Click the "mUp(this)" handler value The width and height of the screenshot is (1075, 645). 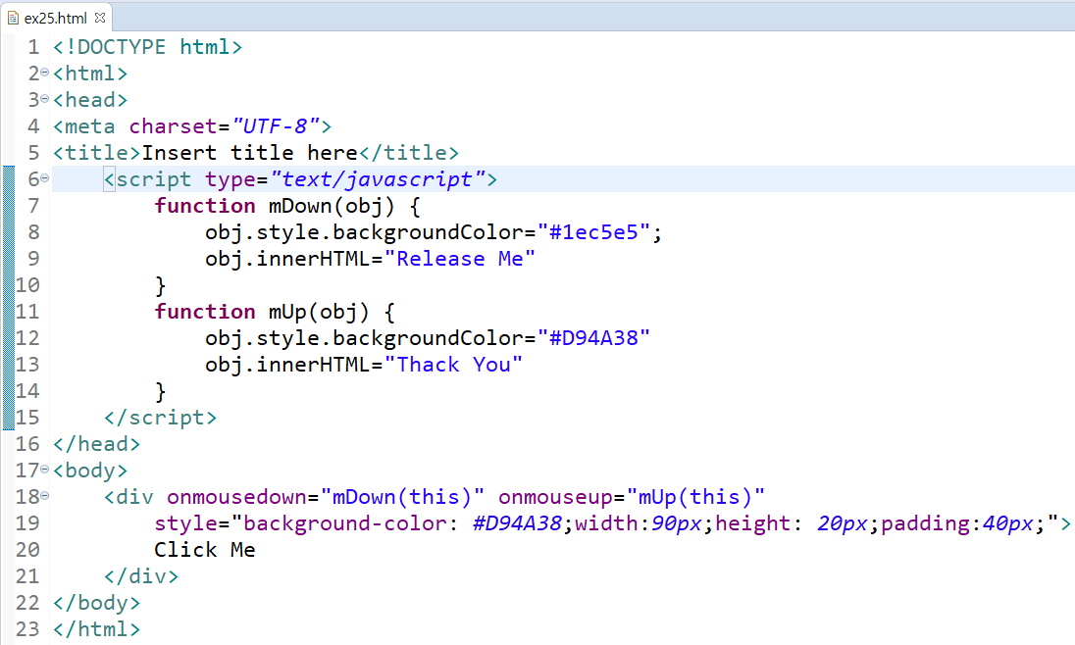coord(695,498)
